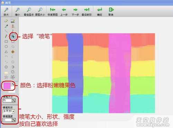
Task: Select 最佳显示 best fit view
Action: tap(29, 12)
